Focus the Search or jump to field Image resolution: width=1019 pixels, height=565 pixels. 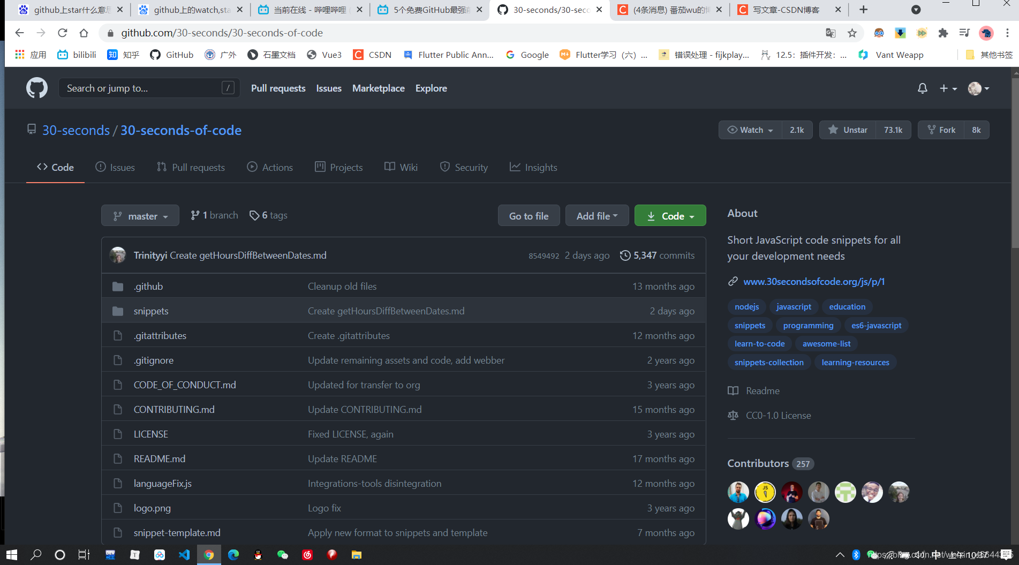coord(149,88)
